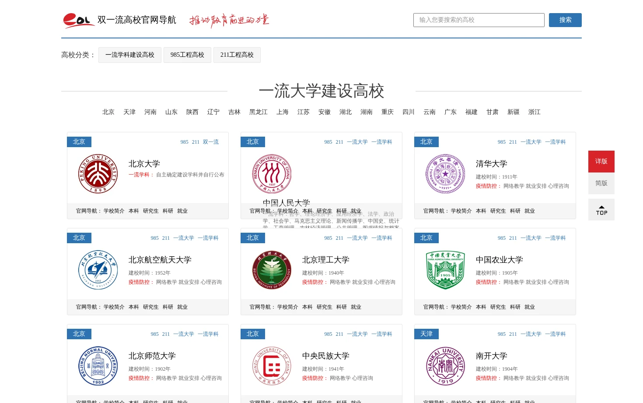Viewport: 643px width, 403px height.
Task: Open Beijing Normal University logo
Action: [98, 366]
